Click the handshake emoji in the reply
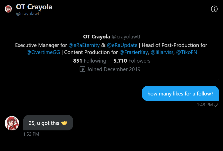Image resolution: width=223 pixels, height=151 pixels. coord(64,123)
